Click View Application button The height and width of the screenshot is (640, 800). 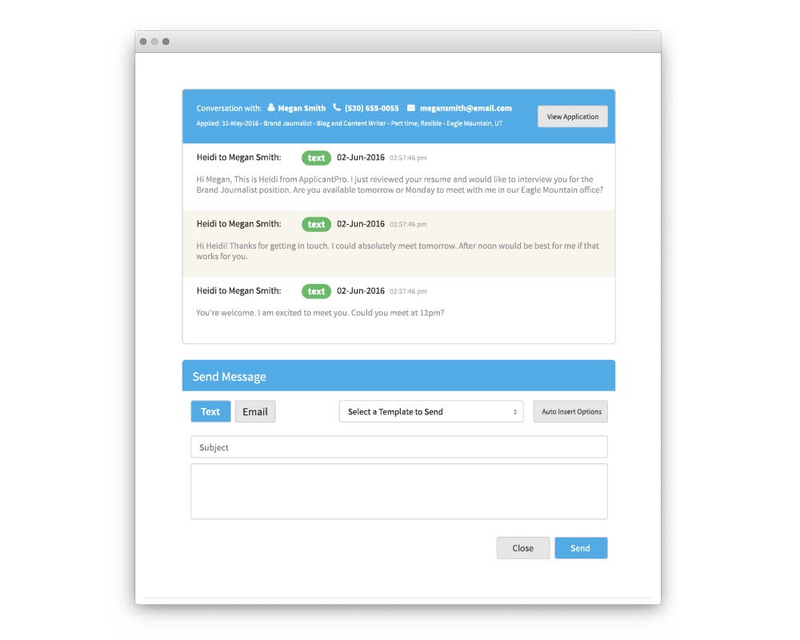572,117
